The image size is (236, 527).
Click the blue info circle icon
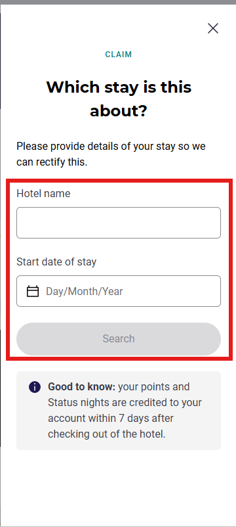click(35, 387)
